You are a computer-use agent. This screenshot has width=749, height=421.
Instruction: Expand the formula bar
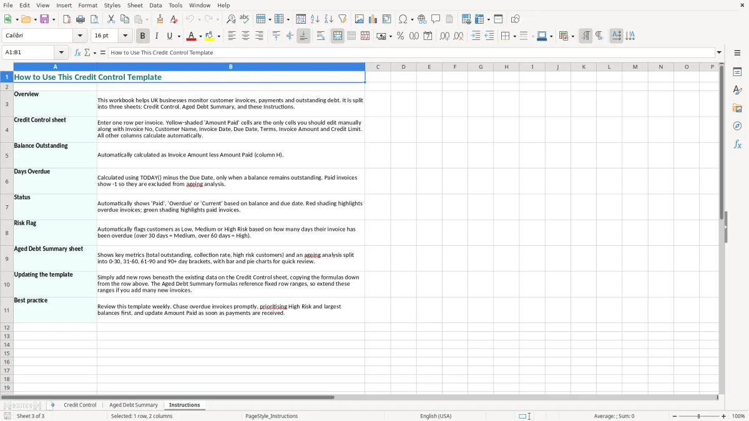tap(719, 53)
